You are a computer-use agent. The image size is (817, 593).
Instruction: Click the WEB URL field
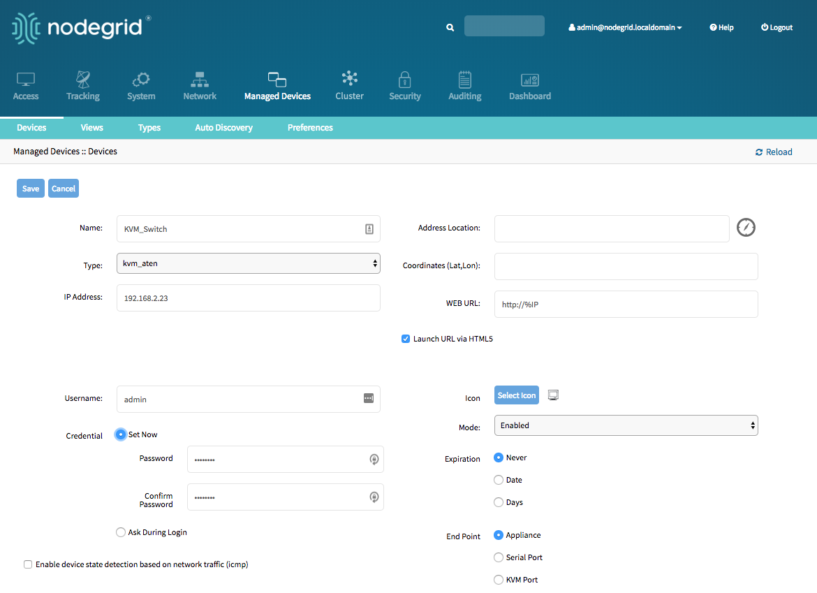click(626, 305)
